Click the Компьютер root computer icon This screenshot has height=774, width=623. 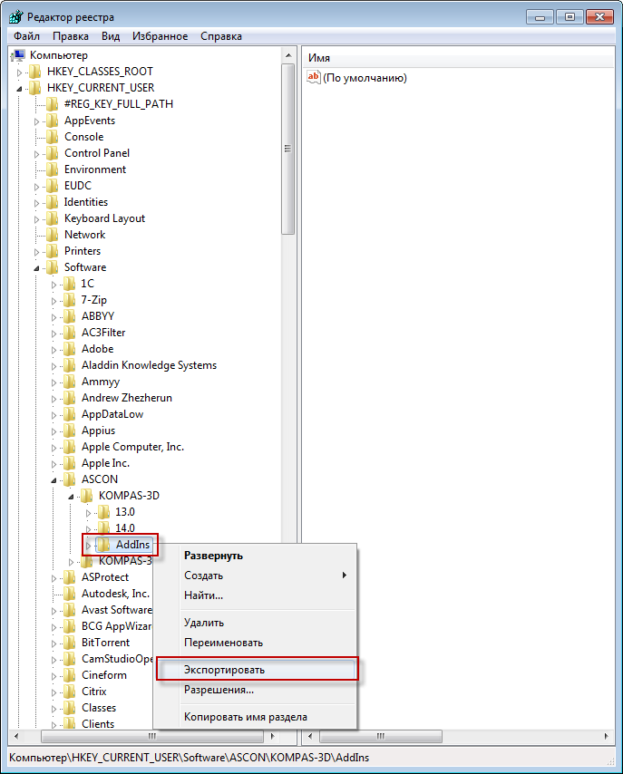18,55
